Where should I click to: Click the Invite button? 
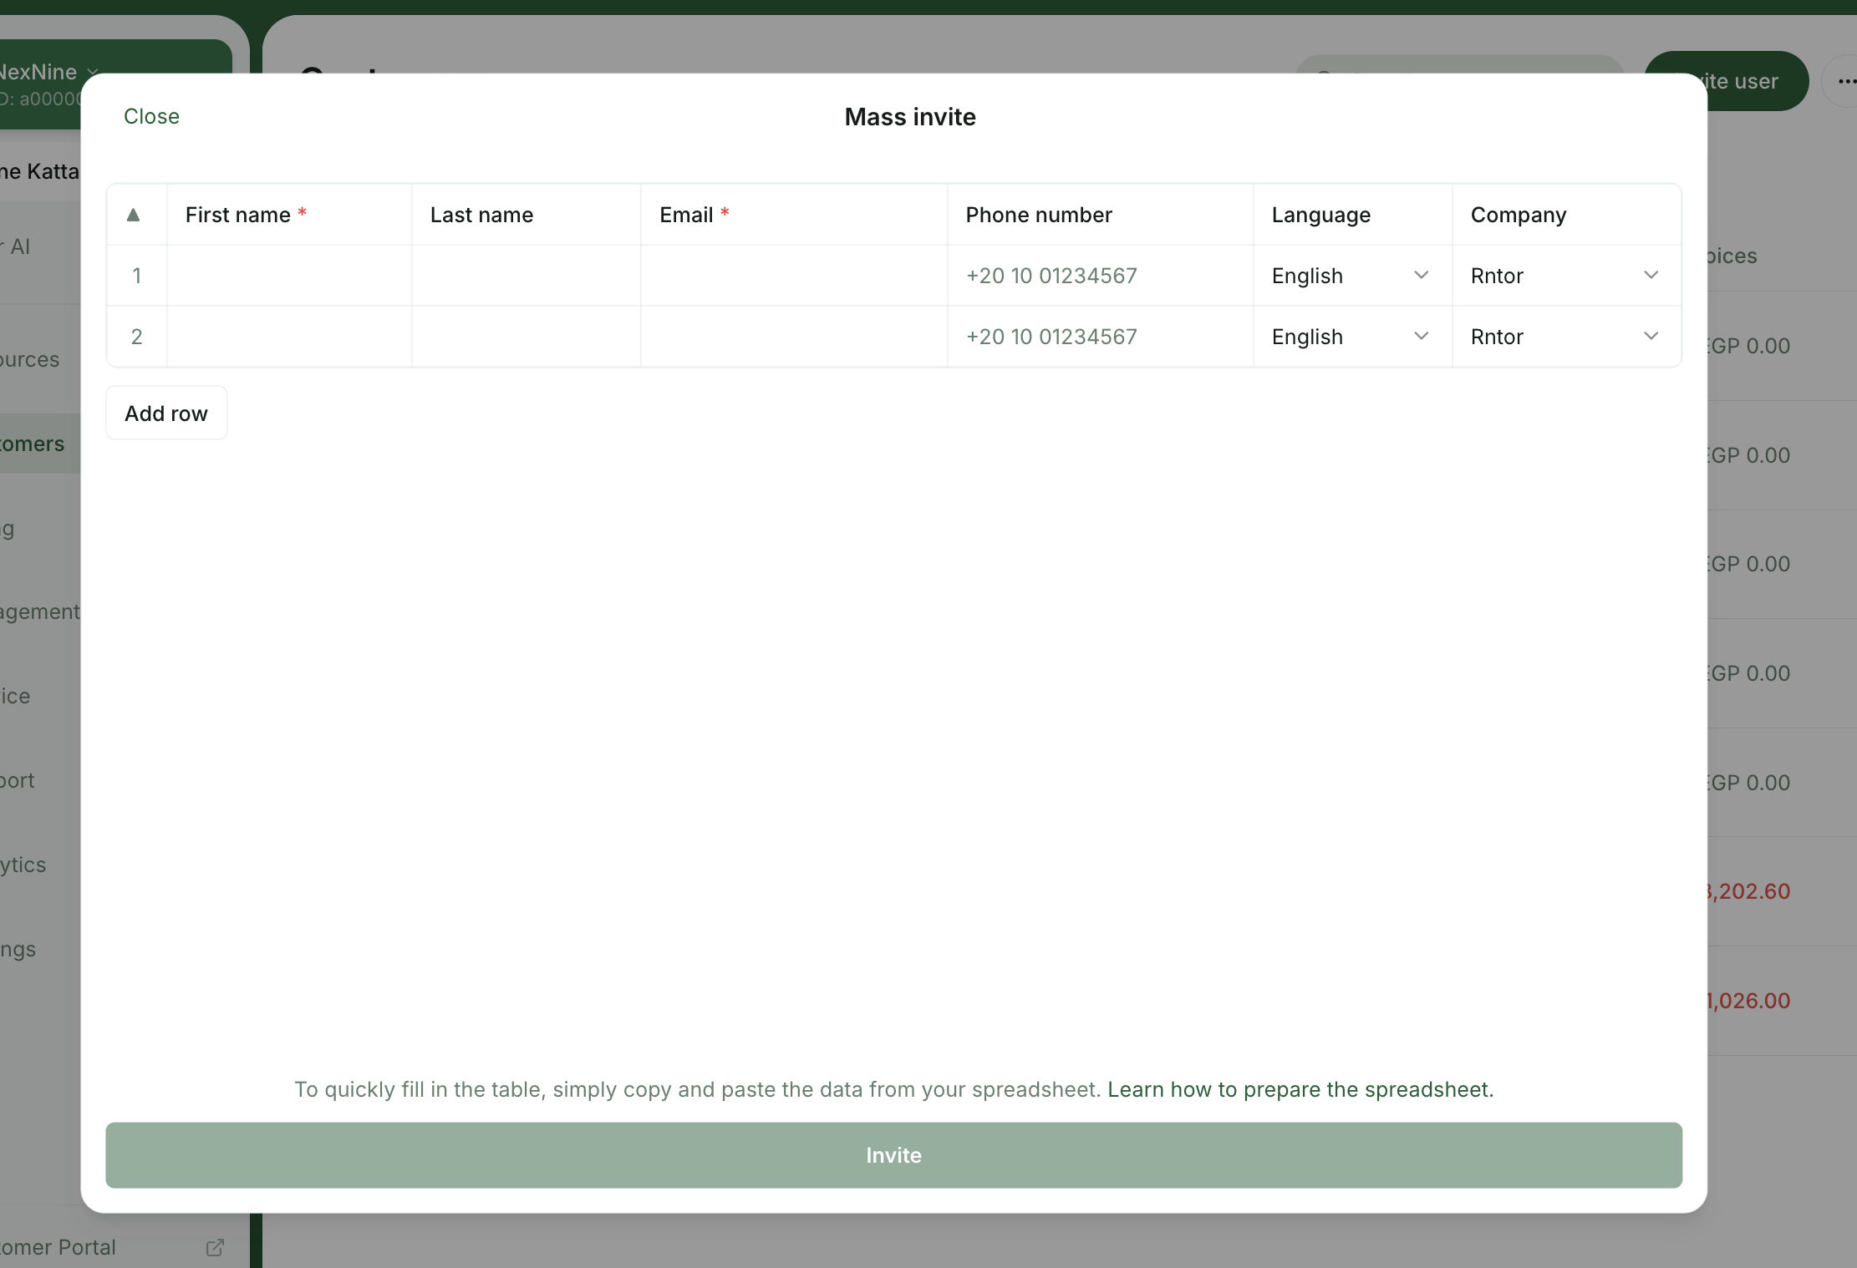893,1155
